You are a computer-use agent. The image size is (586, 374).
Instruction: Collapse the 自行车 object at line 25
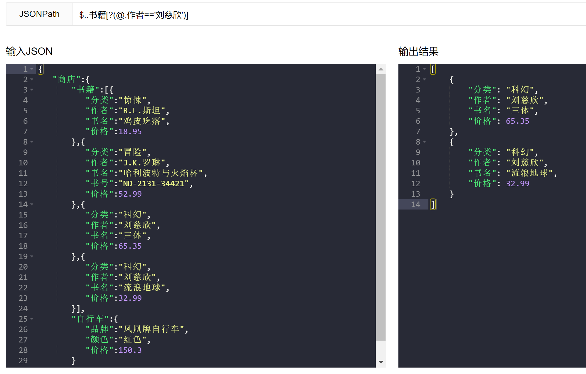coord(32,319)
